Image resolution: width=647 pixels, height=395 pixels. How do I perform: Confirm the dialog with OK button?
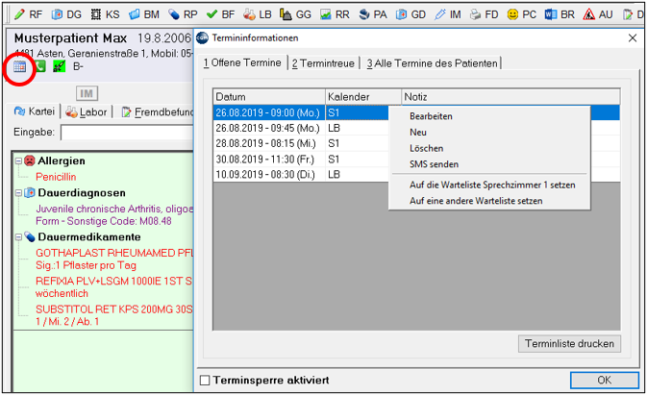point(605,381)
